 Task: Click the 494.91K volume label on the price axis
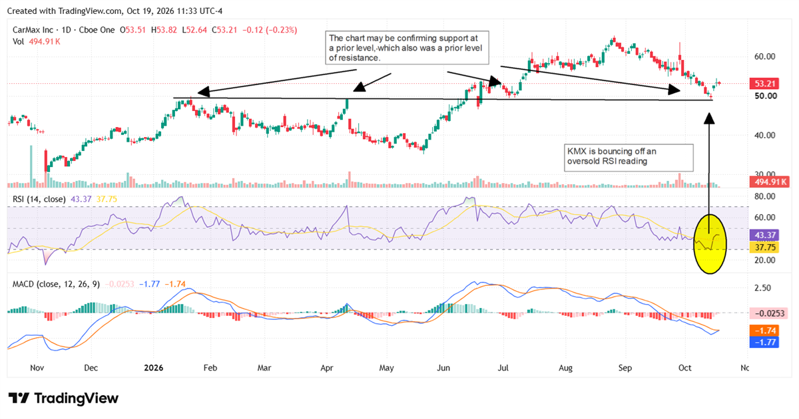[x=768, y=181]
